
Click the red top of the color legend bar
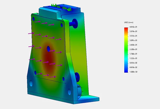(126, 29)
